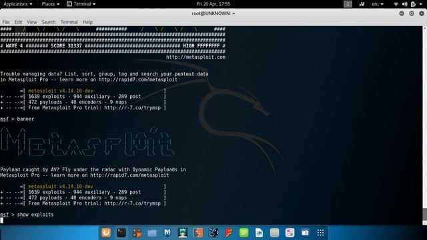Open the Terminal menu in menu bar
The width and height of the screenshot is (427, 240).
pos(69,22)
